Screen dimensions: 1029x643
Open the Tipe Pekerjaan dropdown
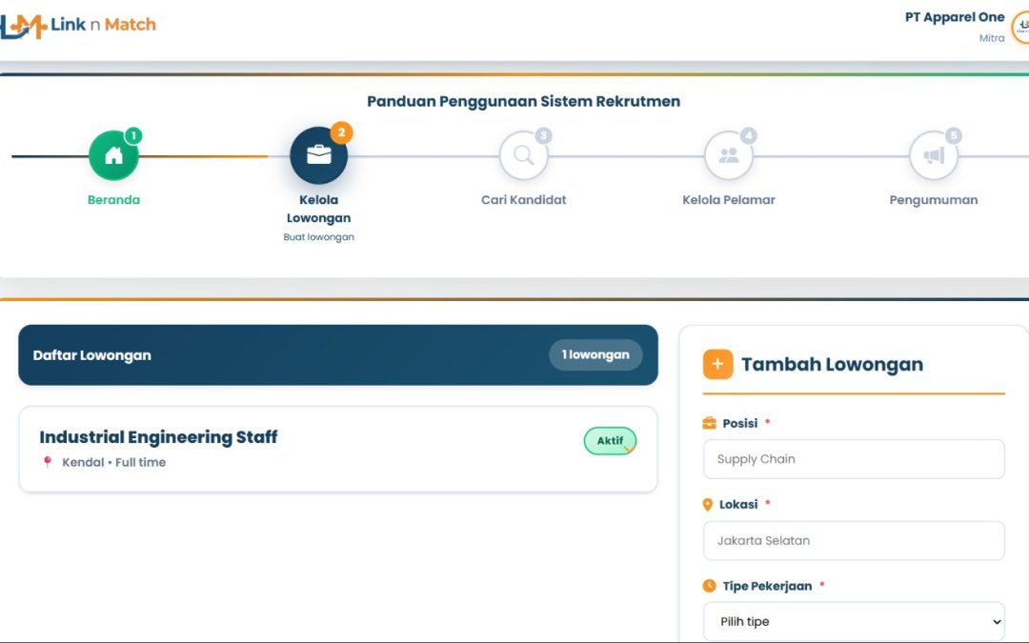(854, 622)
